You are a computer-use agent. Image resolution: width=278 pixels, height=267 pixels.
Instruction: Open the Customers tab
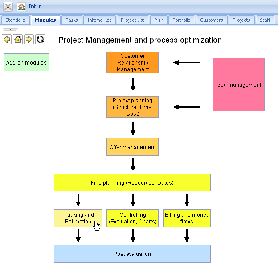point(212,20)
